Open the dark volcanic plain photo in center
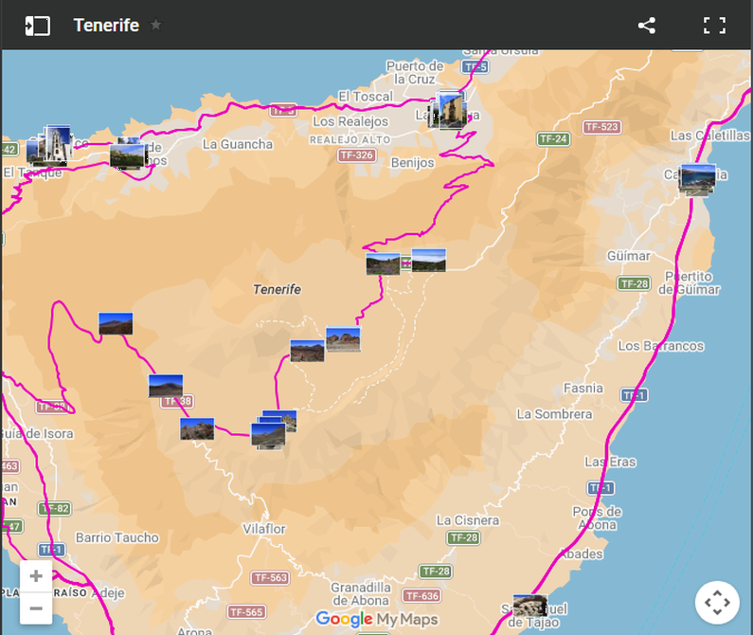 point(307,351)
